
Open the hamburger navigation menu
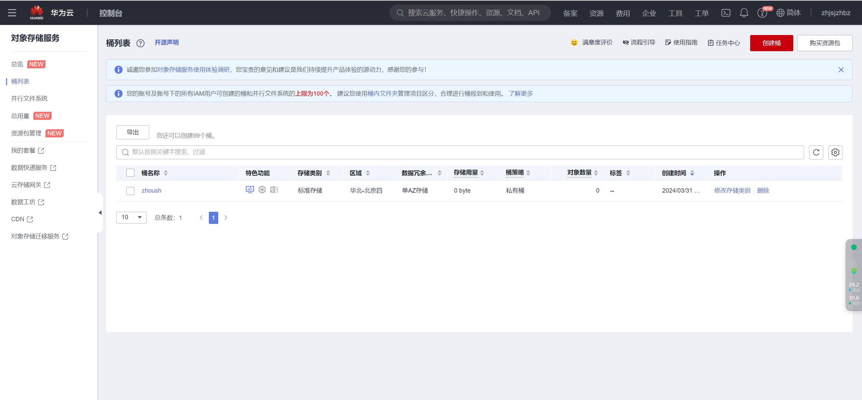[12, 13]
